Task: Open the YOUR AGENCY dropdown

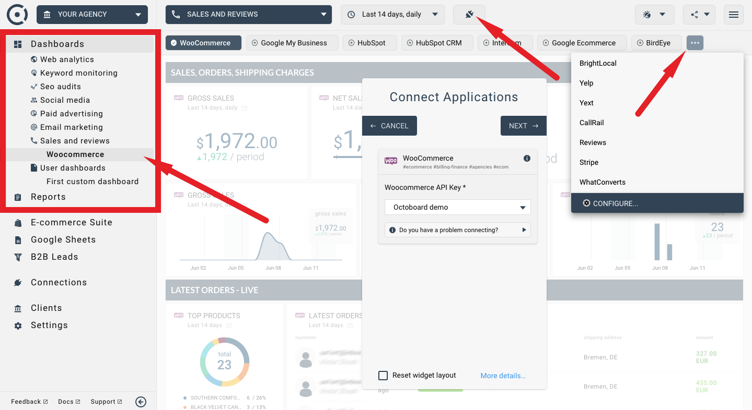Action: (92, 15)
